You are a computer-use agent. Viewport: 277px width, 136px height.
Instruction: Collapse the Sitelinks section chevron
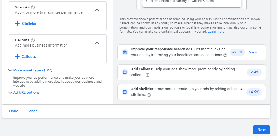pyautogui.click(x=97, y=10)
